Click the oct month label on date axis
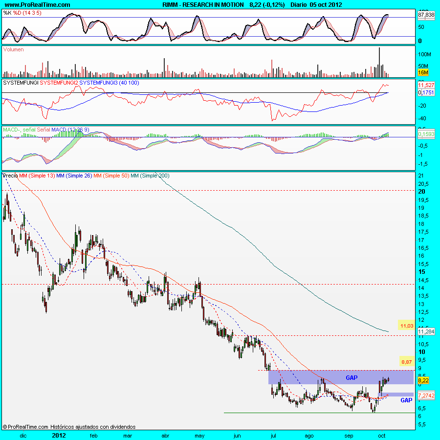 382,436
